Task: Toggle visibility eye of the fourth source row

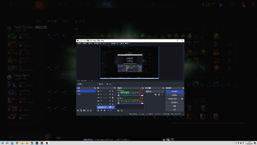Action: [110, 101]
